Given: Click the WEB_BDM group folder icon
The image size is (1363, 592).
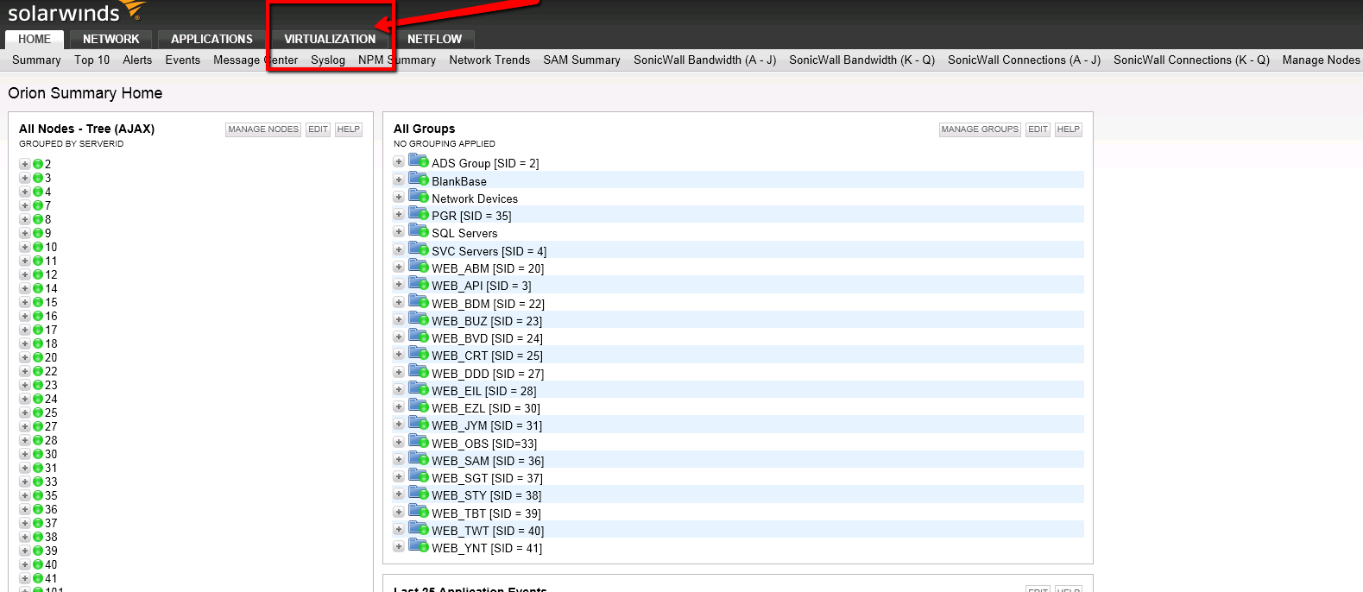Looking at the screenshot, I should 419,301.
